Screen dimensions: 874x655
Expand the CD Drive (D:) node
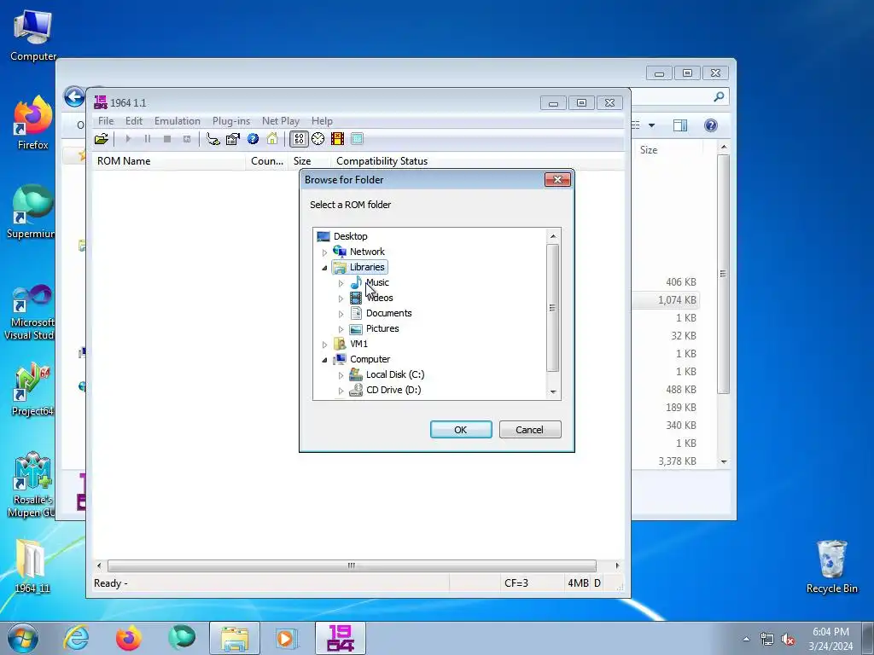[x=341, y=391]
